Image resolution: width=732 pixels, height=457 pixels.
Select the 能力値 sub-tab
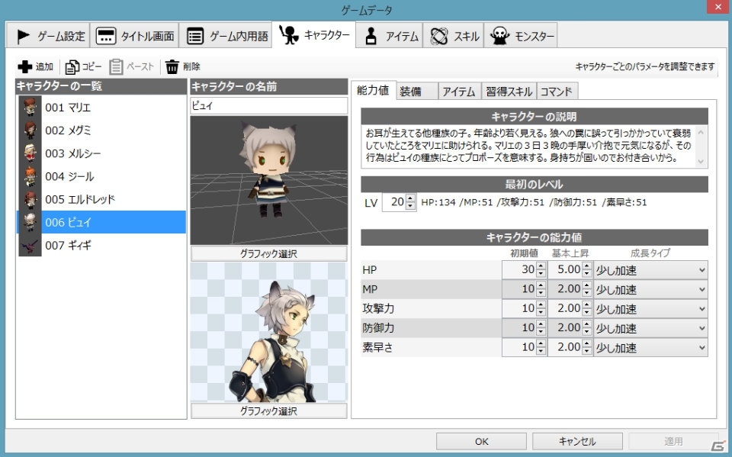point(373,90)
